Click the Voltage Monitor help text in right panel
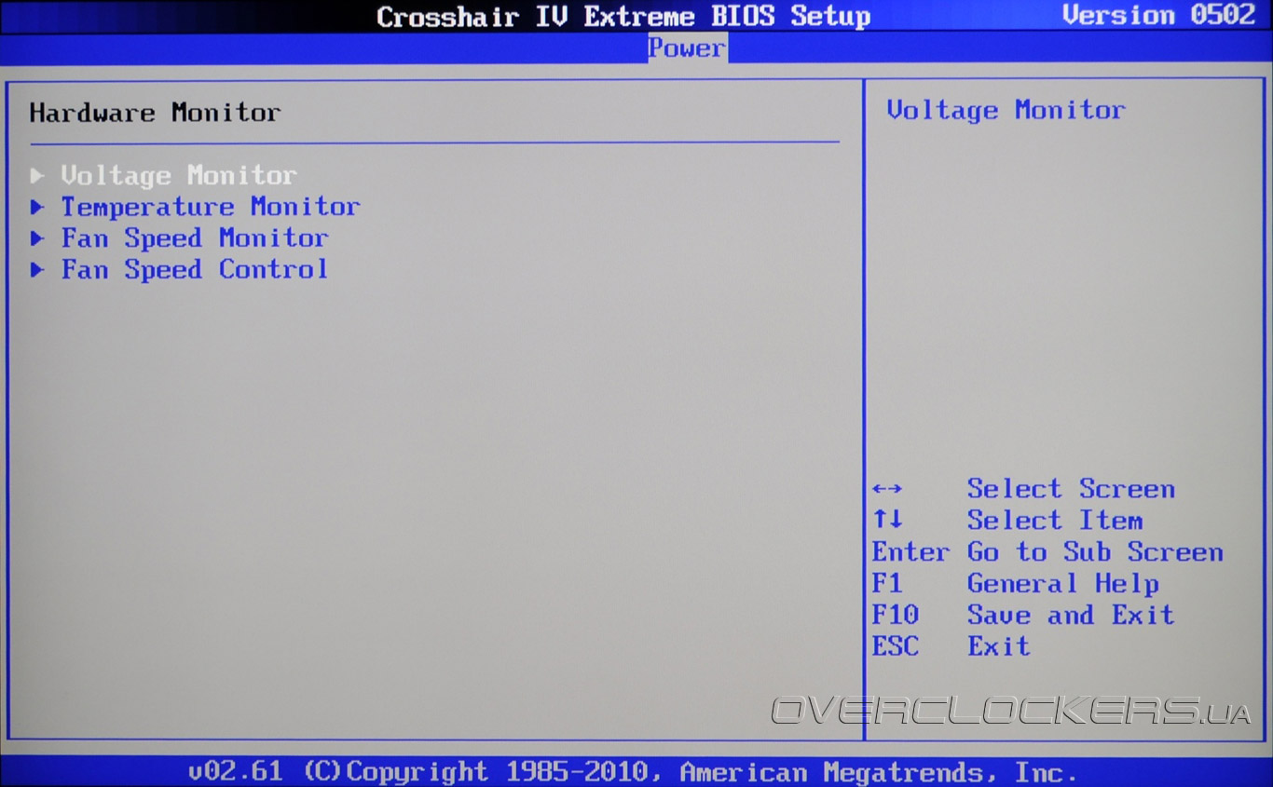Screen dimensions: 1273x787 1006,110
